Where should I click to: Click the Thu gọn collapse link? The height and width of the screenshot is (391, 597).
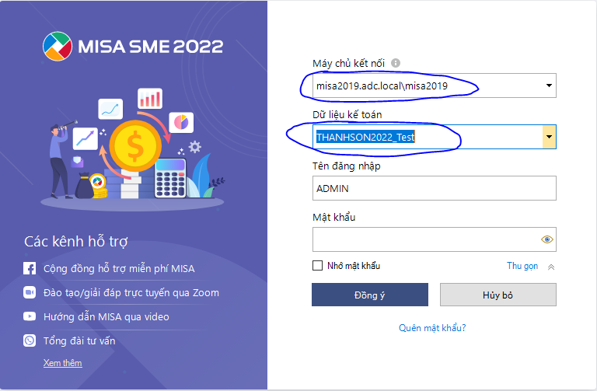[x=522, y=266]
